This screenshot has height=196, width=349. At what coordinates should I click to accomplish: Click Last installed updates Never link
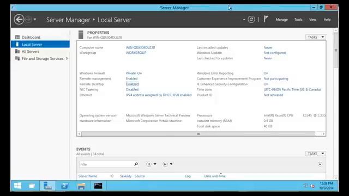click(x=268, y=47)
